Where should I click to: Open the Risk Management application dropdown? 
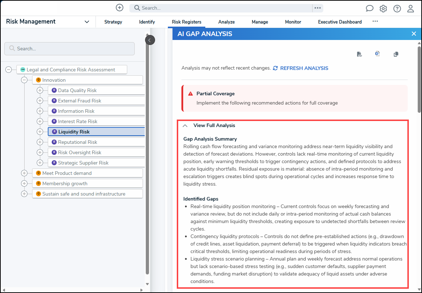click(x=87, y=22)
